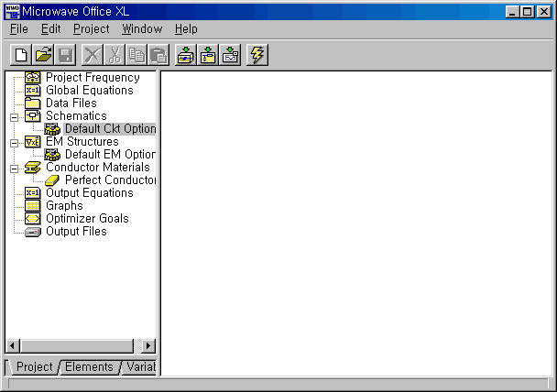Click the Schematics node icon
557x392 pixels.
[x=32, y=115]
